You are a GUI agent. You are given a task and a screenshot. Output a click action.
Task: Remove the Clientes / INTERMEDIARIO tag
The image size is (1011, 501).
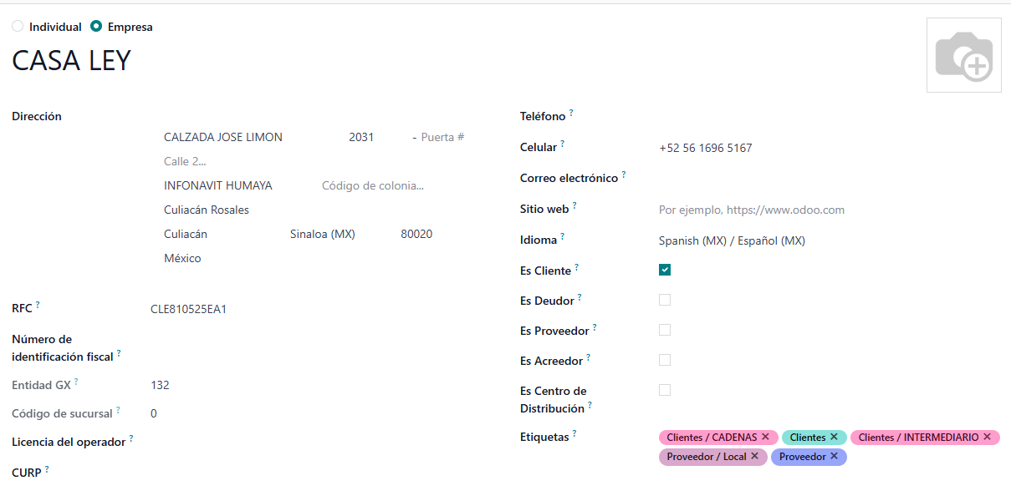pos(987,437)
